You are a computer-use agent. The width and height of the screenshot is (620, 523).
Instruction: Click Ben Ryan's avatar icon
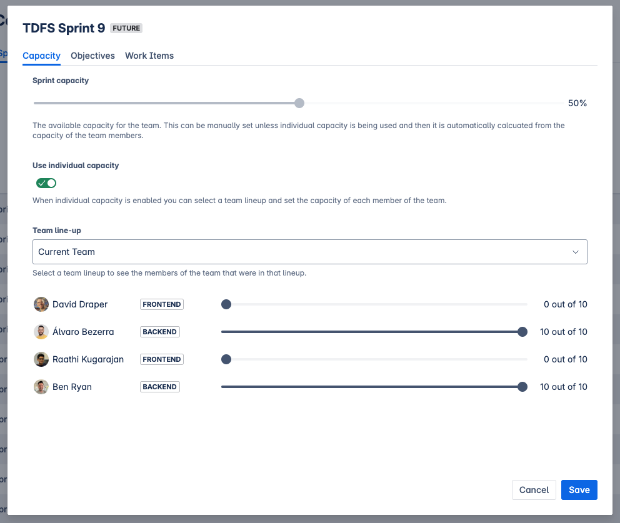(41, 387)
